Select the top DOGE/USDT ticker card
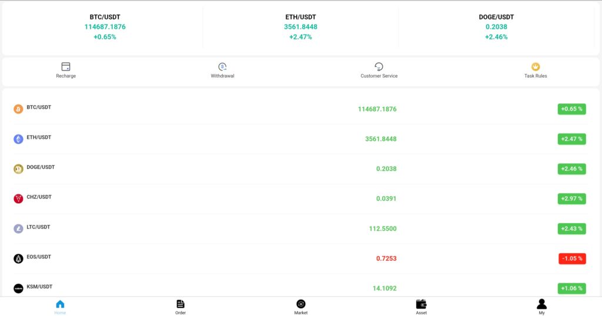This screenshot has width=602, height=316. pyautogui.click(x=496, y=27)
